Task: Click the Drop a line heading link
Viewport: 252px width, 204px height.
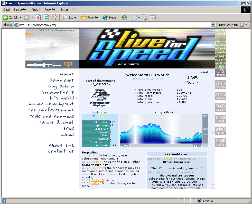Action: coord(90,152)
